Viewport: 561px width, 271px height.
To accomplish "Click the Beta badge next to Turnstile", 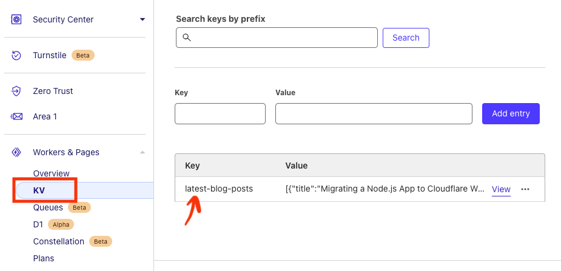I will point(83,55).
